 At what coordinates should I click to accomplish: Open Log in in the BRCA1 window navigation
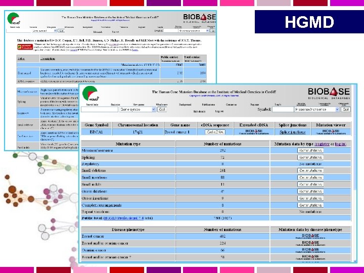click(278, 105)
